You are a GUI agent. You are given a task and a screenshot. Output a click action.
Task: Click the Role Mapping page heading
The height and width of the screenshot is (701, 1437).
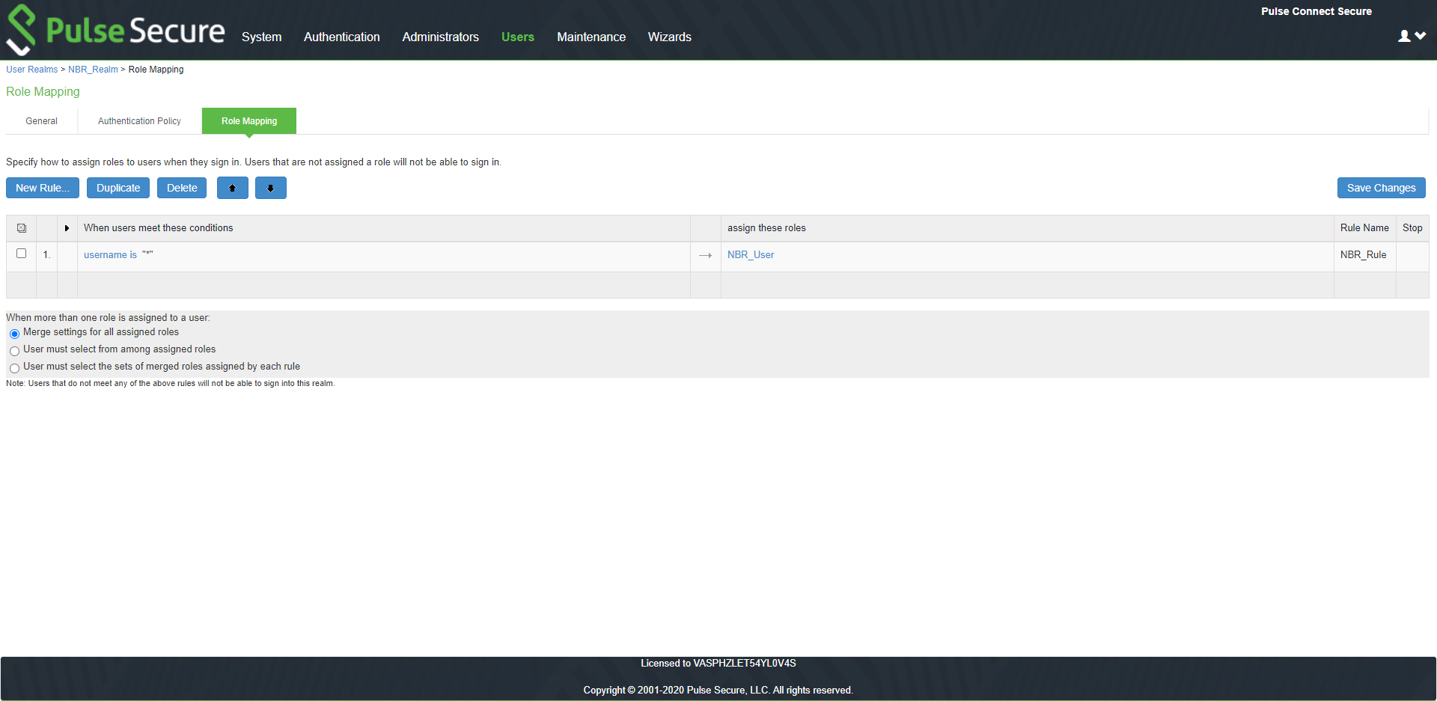pos(43,91)
